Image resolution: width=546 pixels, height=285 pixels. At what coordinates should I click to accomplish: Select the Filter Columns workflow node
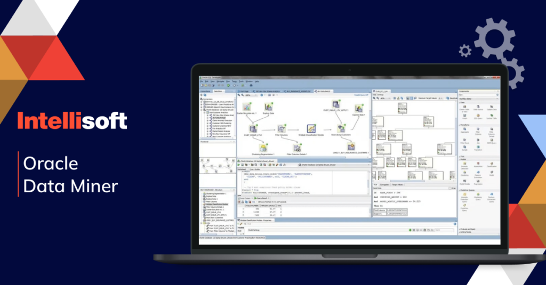(282, 128)
